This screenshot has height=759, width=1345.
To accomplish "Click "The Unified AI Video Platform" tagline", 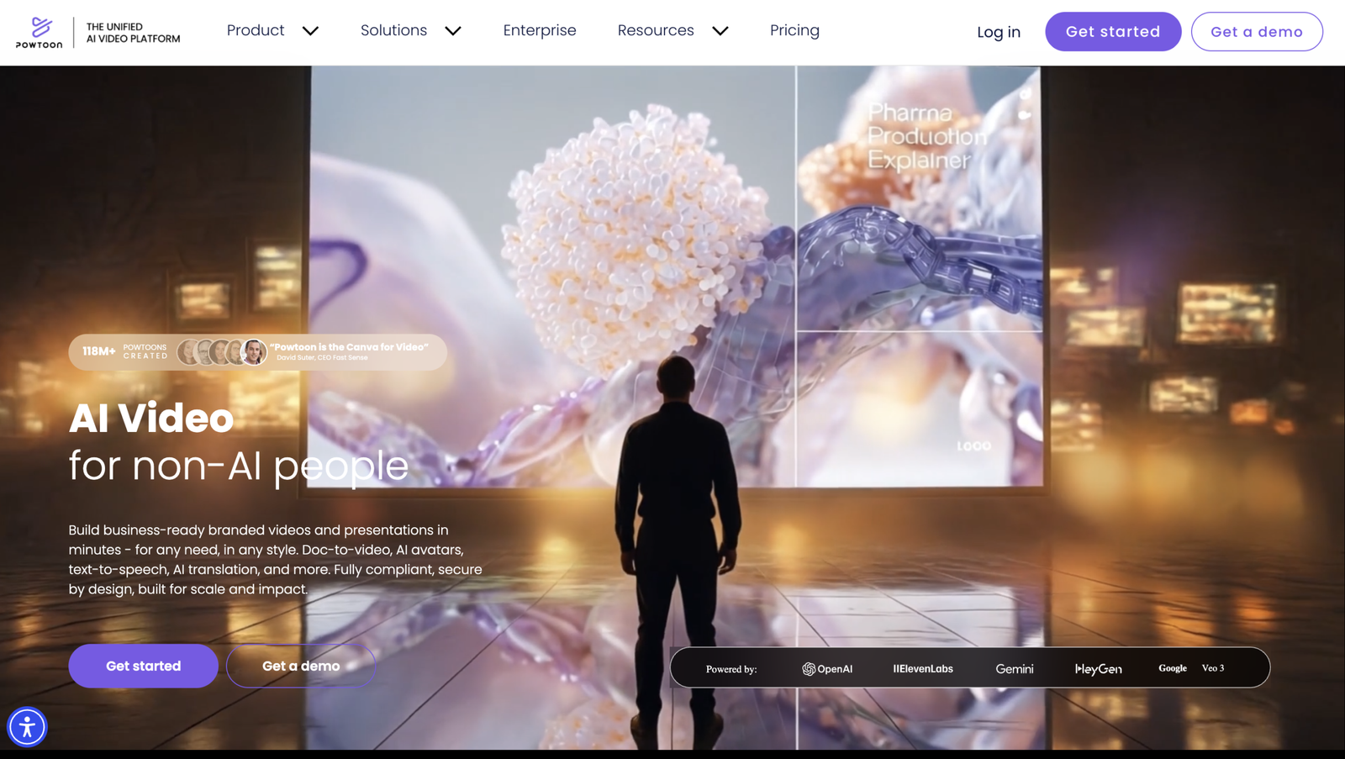I will click(x=133, y=33).
